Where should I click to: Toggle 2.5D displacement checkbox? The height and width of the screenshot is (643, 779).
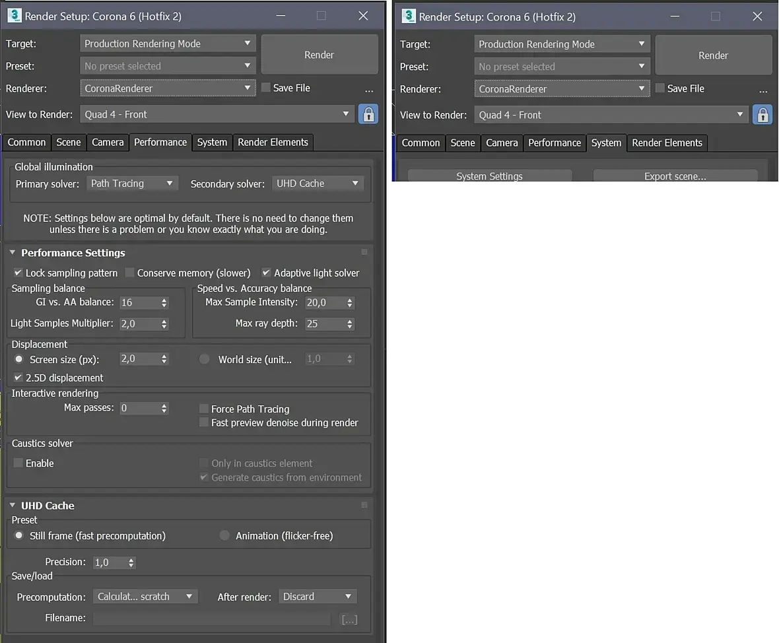click(x=18, y=378)
